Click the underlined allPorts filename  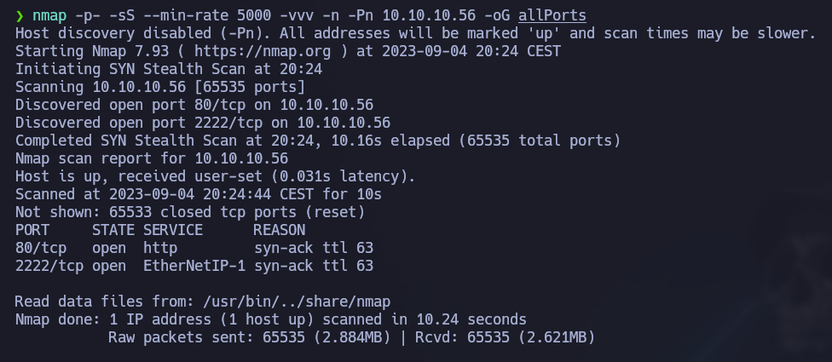point(552,16)
